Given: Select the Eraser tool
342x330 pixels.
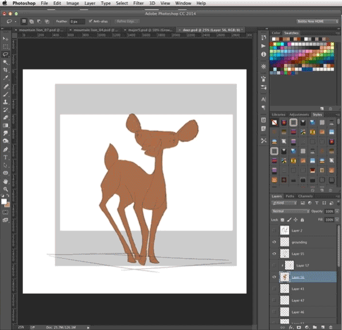Looking at the screenshot, I should (x=6, y=118).
